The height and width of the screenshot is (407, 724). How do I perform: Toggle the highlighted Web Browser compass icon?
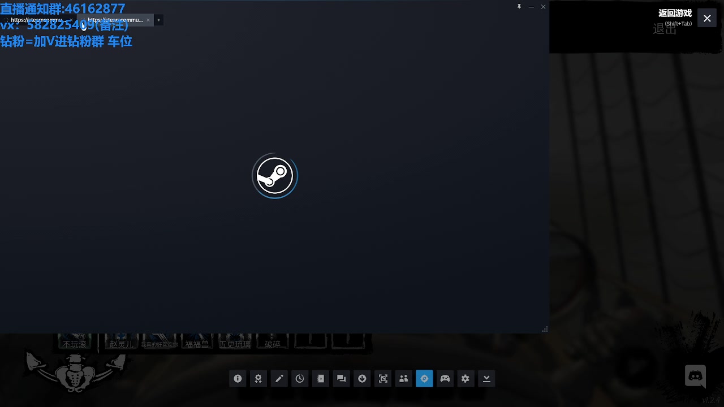(x=424, y=379)
